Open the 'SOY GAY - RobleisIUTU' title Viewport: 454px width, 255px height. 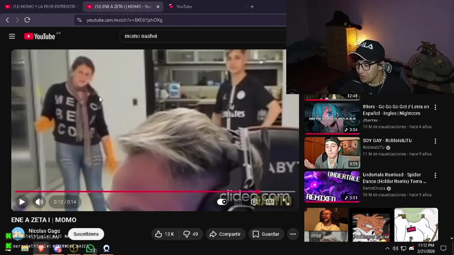click(387, 141)
